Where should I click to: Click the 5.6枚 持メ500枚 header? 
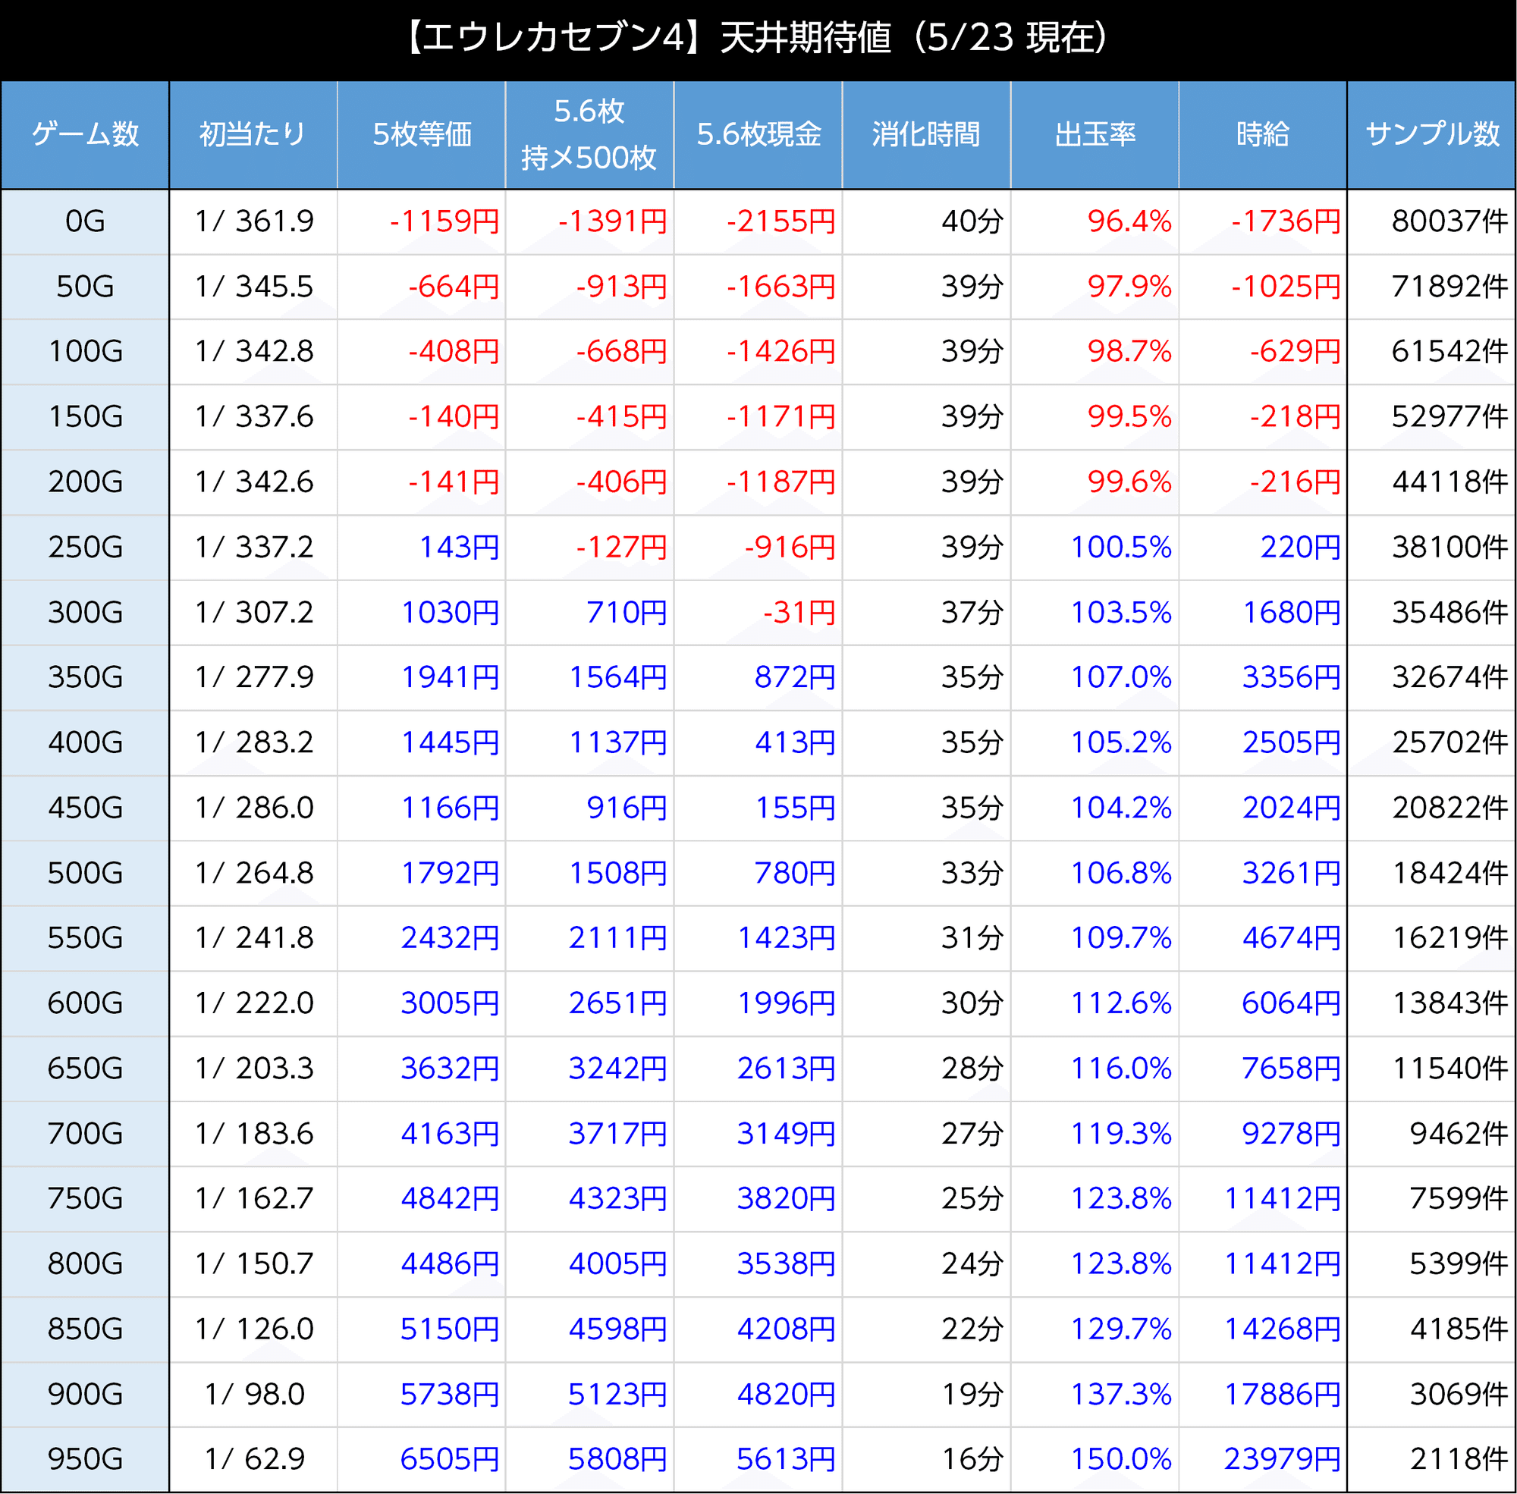pos(589,134)
